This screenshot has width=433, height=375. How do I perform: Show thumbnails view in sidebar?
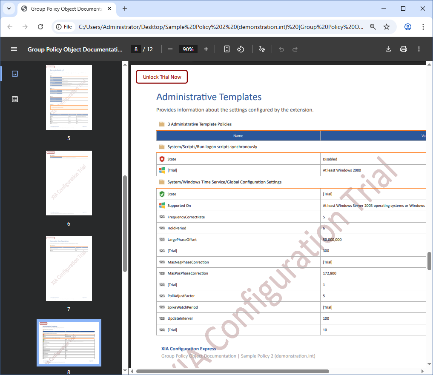[x=15, y=74]
